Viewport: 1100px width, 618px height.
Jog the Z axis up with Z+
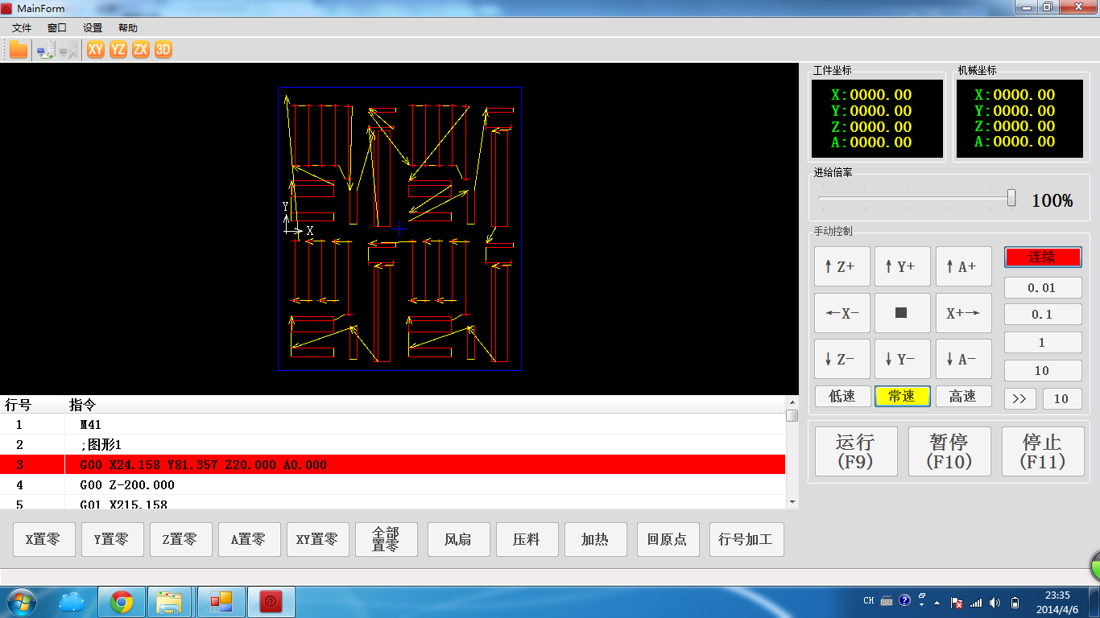[x=842, y=266]
